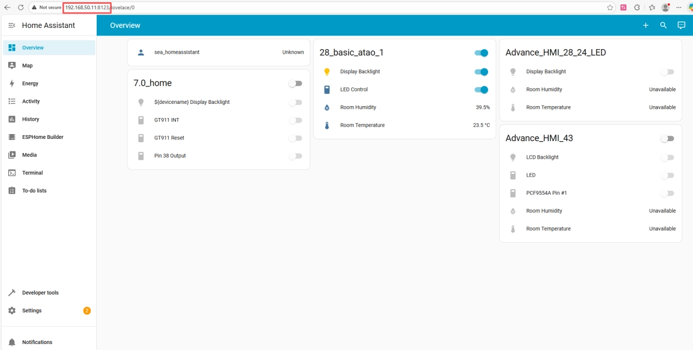Toggle LCD Backlight in Advance_HMI_43
Viewport: 693px width, 350px height.
tap(667, 157)
